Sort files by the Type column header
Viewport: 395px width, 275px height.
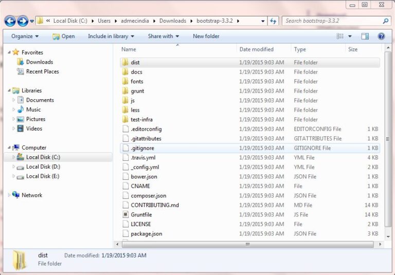coord(300,49)
